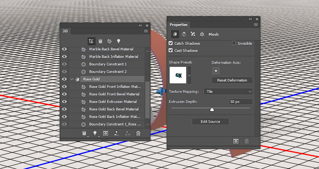Open the Deform tab in Properties
319x169 pixels.
(184, 34)
